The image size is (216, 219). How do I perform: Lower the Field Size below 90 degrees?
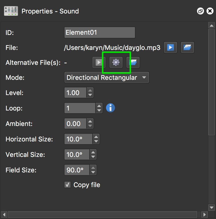pyautogui.click(x=93, y=172)
